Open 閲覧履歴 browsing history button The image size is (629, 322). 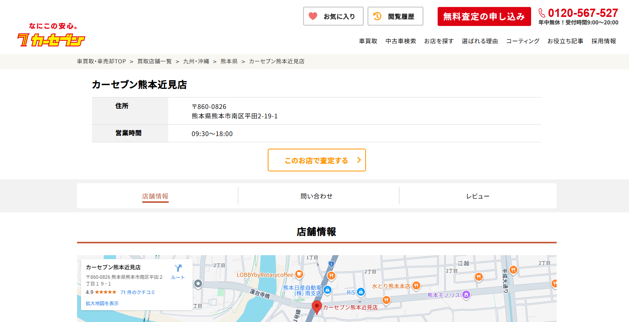[x=395, y=16]
